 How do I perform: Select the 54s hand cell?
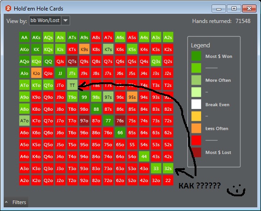click(144, 144)
